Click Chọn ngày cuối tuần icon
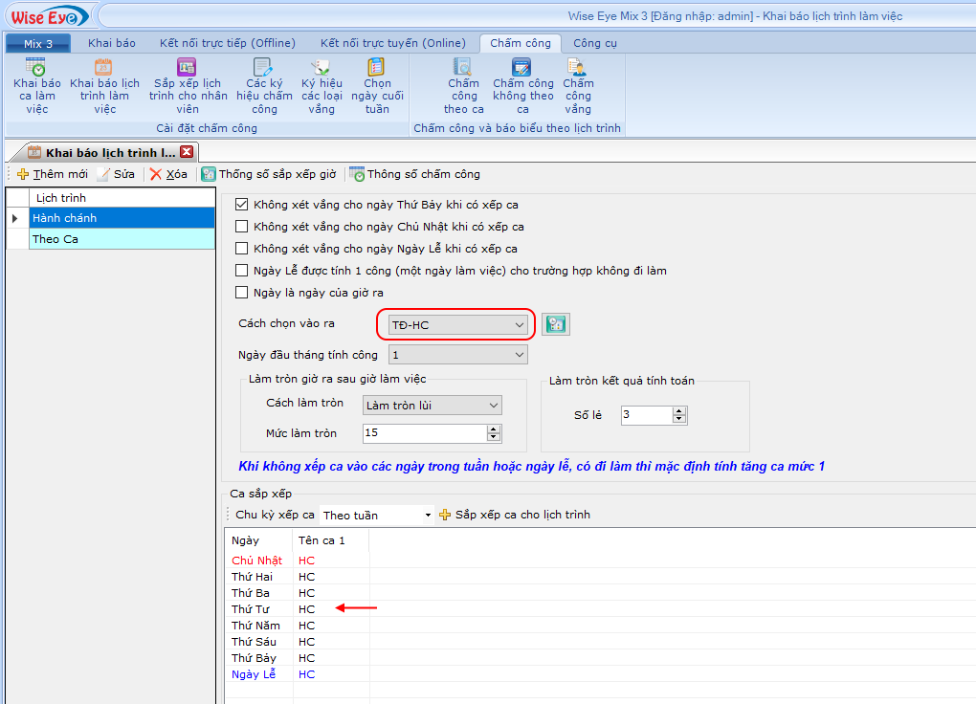This screenshot has height=704, width=976. 377,68
